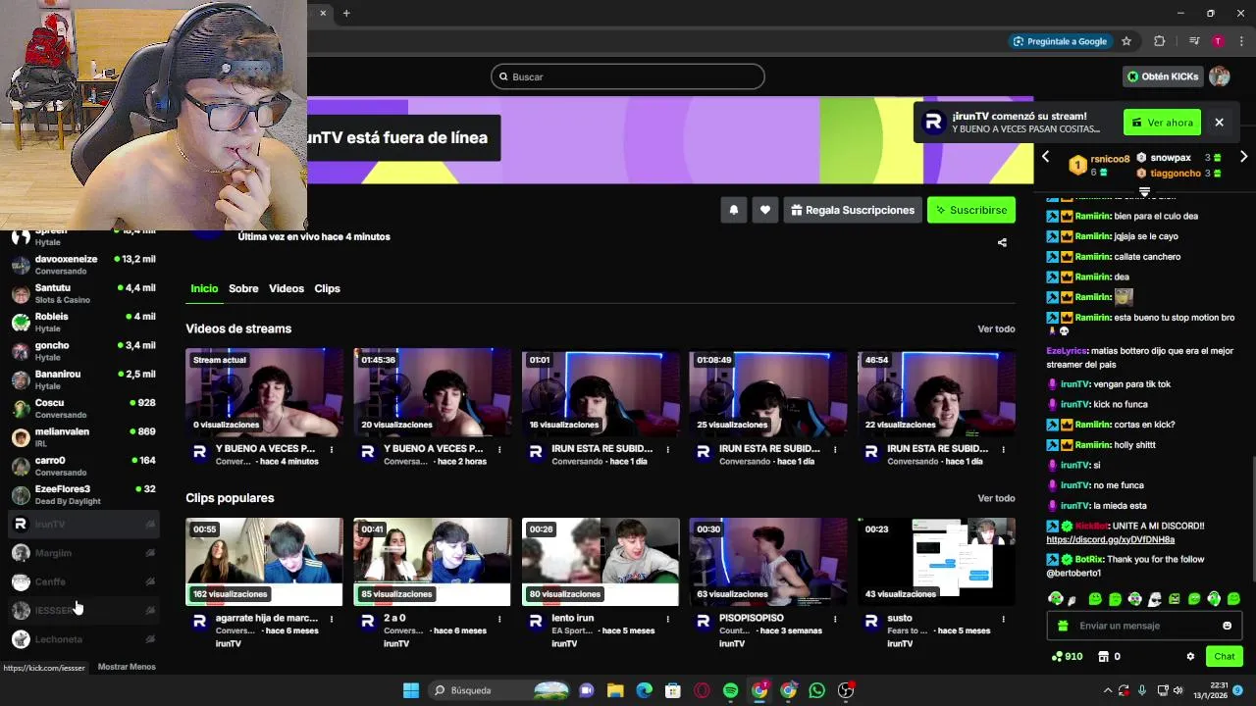The image size is (1256, 706).
Task: Open the 2 a 0 clip thumbnail
Action: [433, 562]
